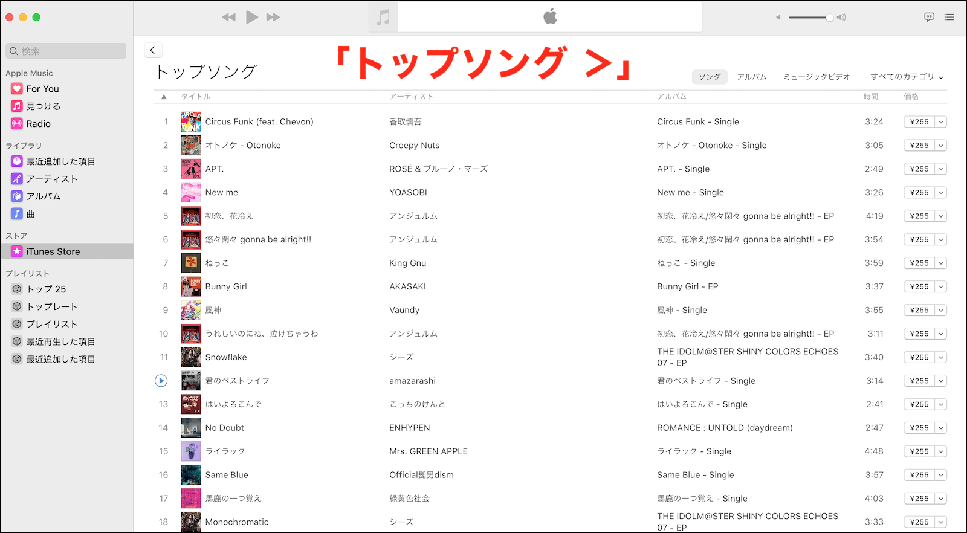967x533 pixels.
Task: Click the low volume speaker icon
Action: (778, 18)
